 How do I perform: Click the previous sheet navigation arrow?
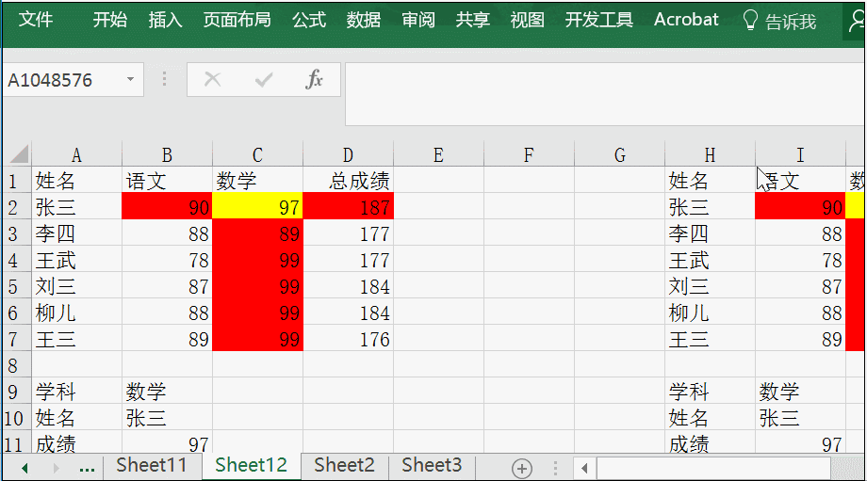tap(25, 469)
